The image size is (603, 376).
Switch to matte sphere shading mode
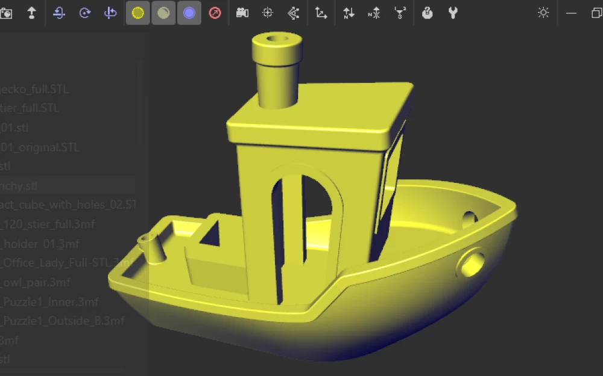point(161,12)
